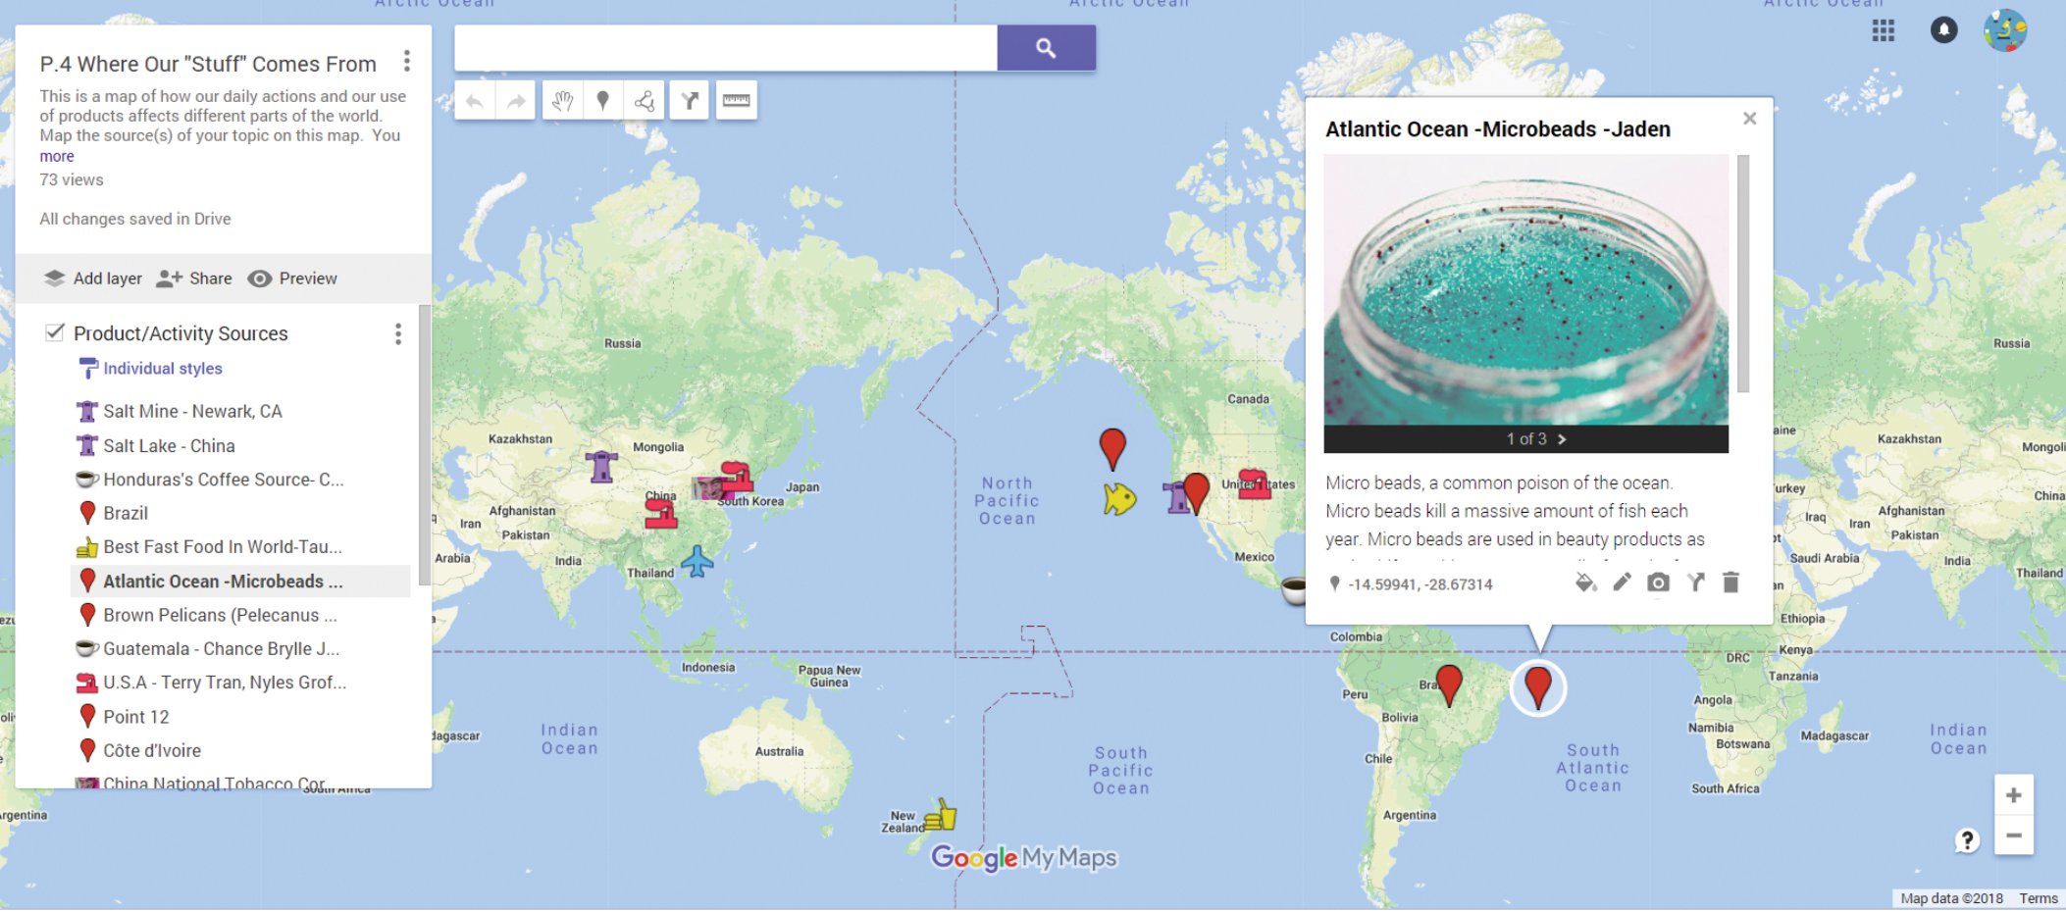Select Best Fast Food In World item
This screenshot has height=912, width=2066.
pos(240,547)
